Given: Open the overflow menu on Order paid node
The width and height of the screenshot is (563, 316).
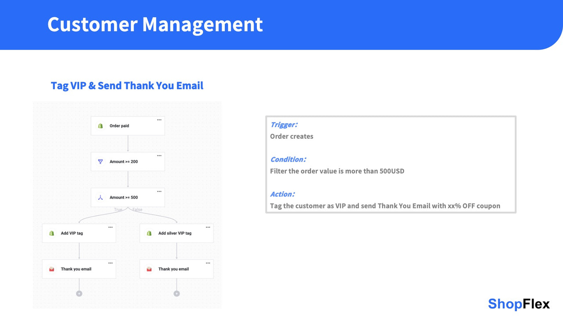Looking at the screenshot, I should click(x=159, y=119).
